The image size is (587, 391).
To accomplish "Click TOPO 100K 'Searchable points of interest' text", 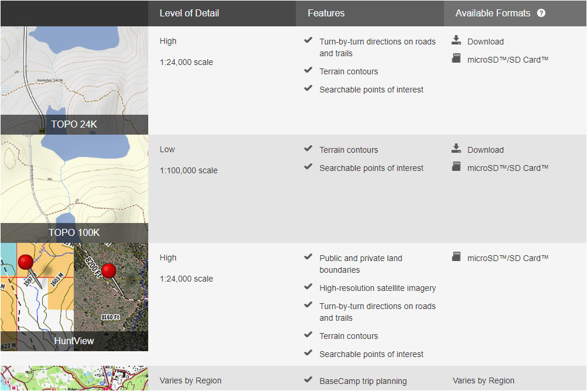I will click(x=371, y=168).
